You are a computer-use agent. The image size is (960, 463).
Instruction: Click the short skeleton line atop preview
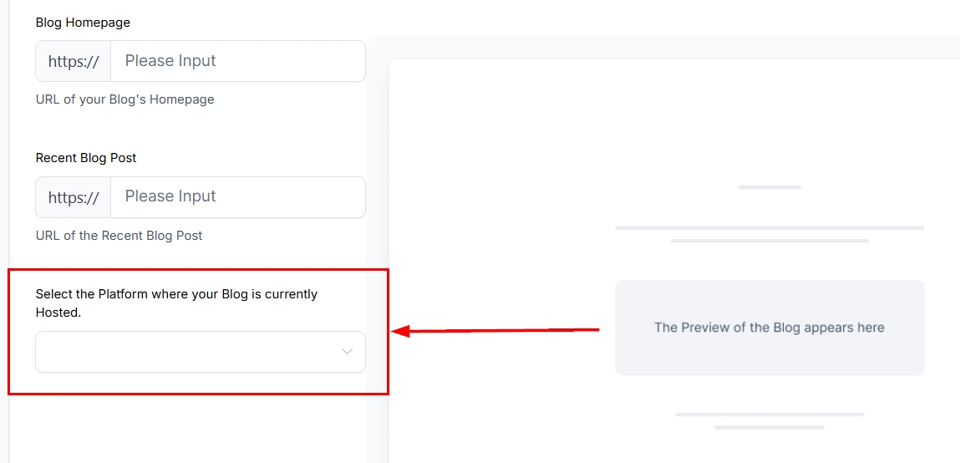tap(770, 187)
